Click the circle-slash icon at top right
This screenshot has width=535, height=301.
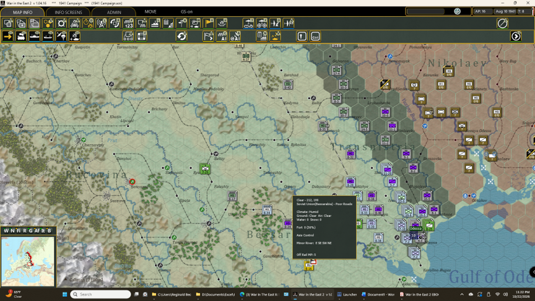click(x=502, y=23)
